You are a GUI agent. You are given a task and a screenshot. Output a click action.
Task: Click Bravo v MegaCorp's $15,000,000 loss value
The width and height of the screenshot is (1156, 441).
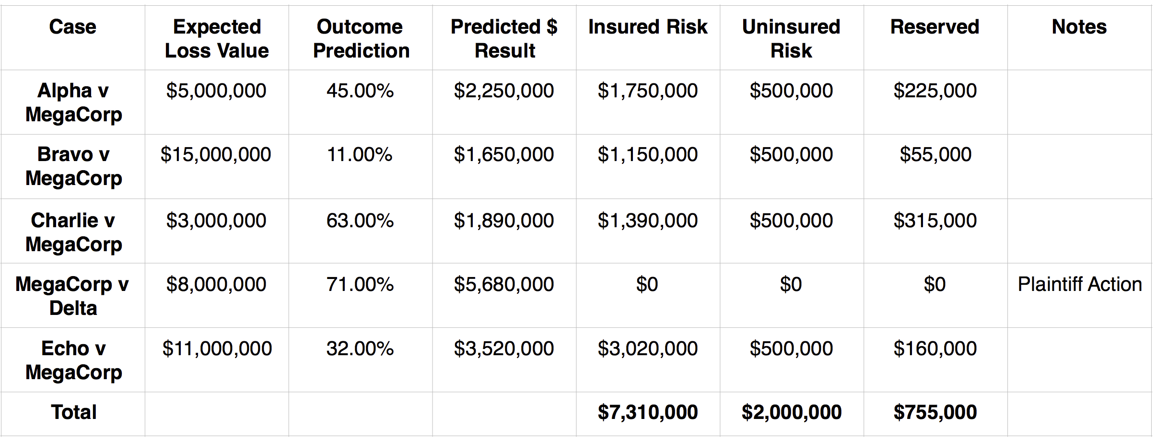point(216,154)
